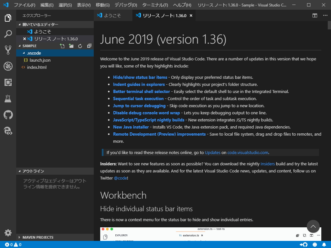Select the Source Control icon
This screenshot has width=331, height=248.
point(8,50)
